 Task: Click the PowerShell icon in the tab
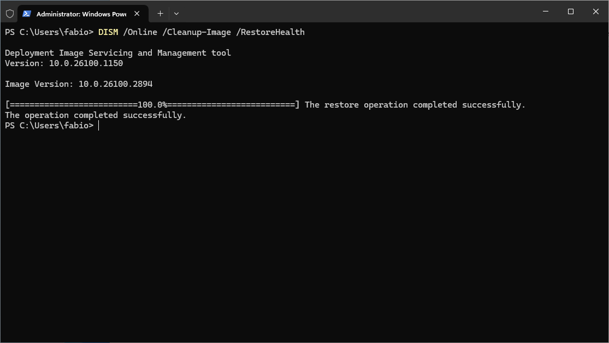tap(26, 14)
